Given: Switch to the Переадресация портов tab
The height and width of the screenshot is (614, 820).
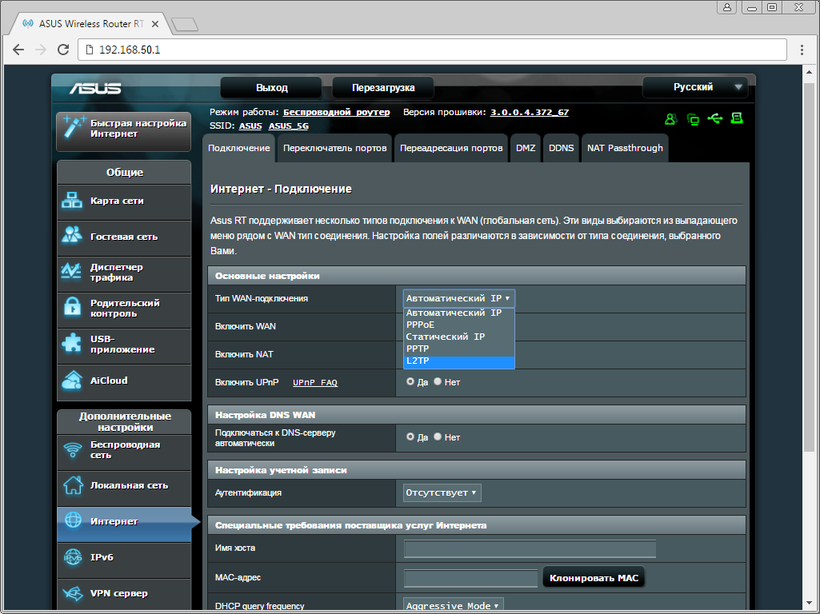Looking at the screenshot, I should coord(451,148).
